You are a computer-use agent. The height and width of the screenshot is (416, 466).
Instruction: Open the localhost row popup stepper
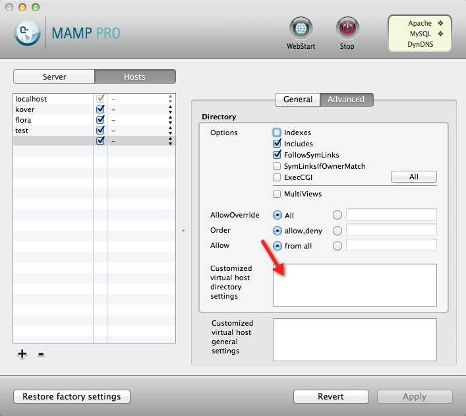170,98
